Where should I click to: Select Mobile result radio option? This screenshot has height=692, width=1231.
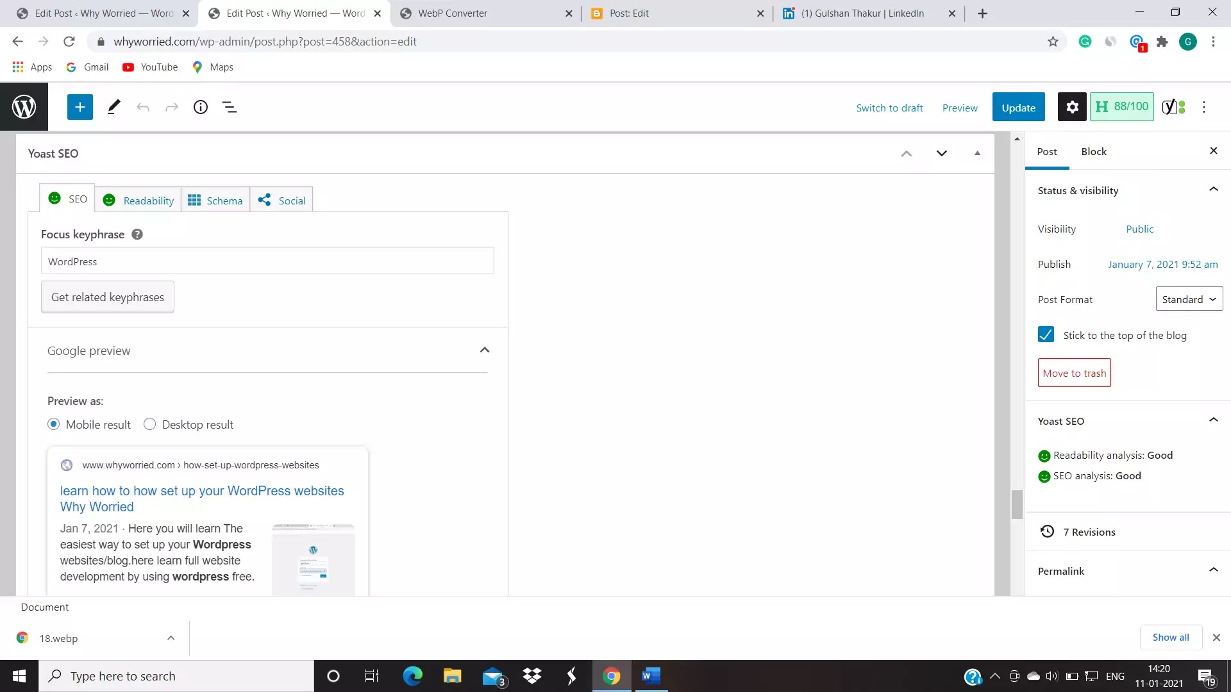pos(54,424)
